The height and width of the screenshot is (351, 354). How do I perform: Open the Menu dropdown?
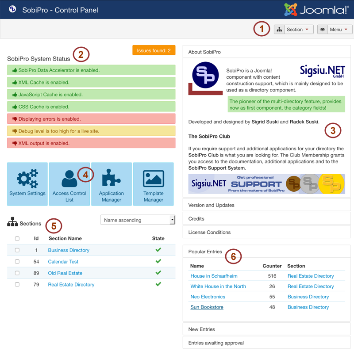coord(340,30)
